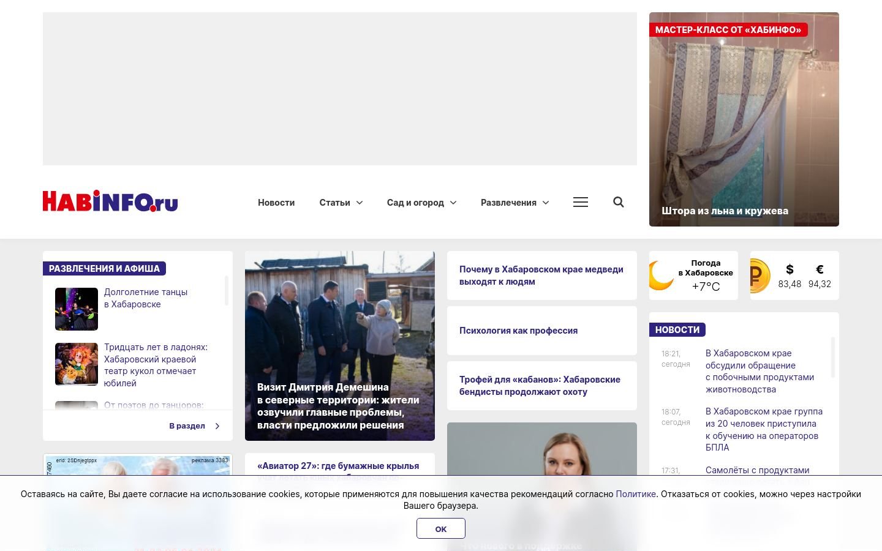Click «Мастер-класс от «Хабинфо»» label
The image size is (882, 551).
pos(728,29)
